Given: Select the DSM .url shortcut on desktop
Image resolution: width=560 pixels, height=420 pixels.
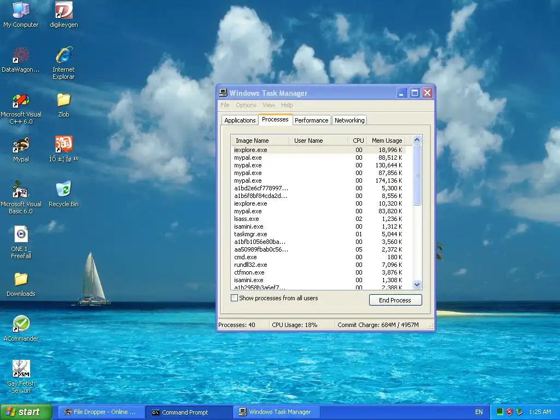Looking at the screenshot, I should [x=21, y=377].
